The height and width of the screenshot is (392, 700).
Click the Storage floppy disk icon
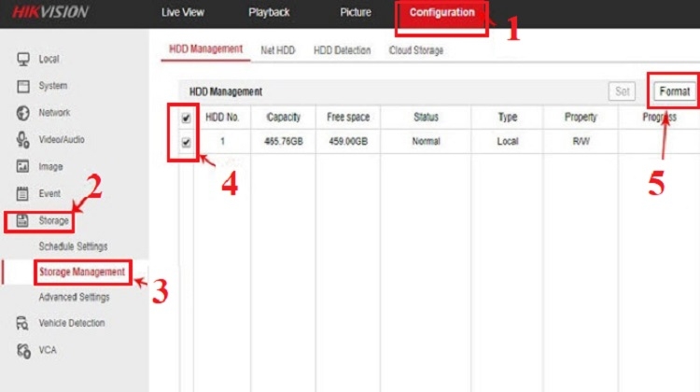22,220
